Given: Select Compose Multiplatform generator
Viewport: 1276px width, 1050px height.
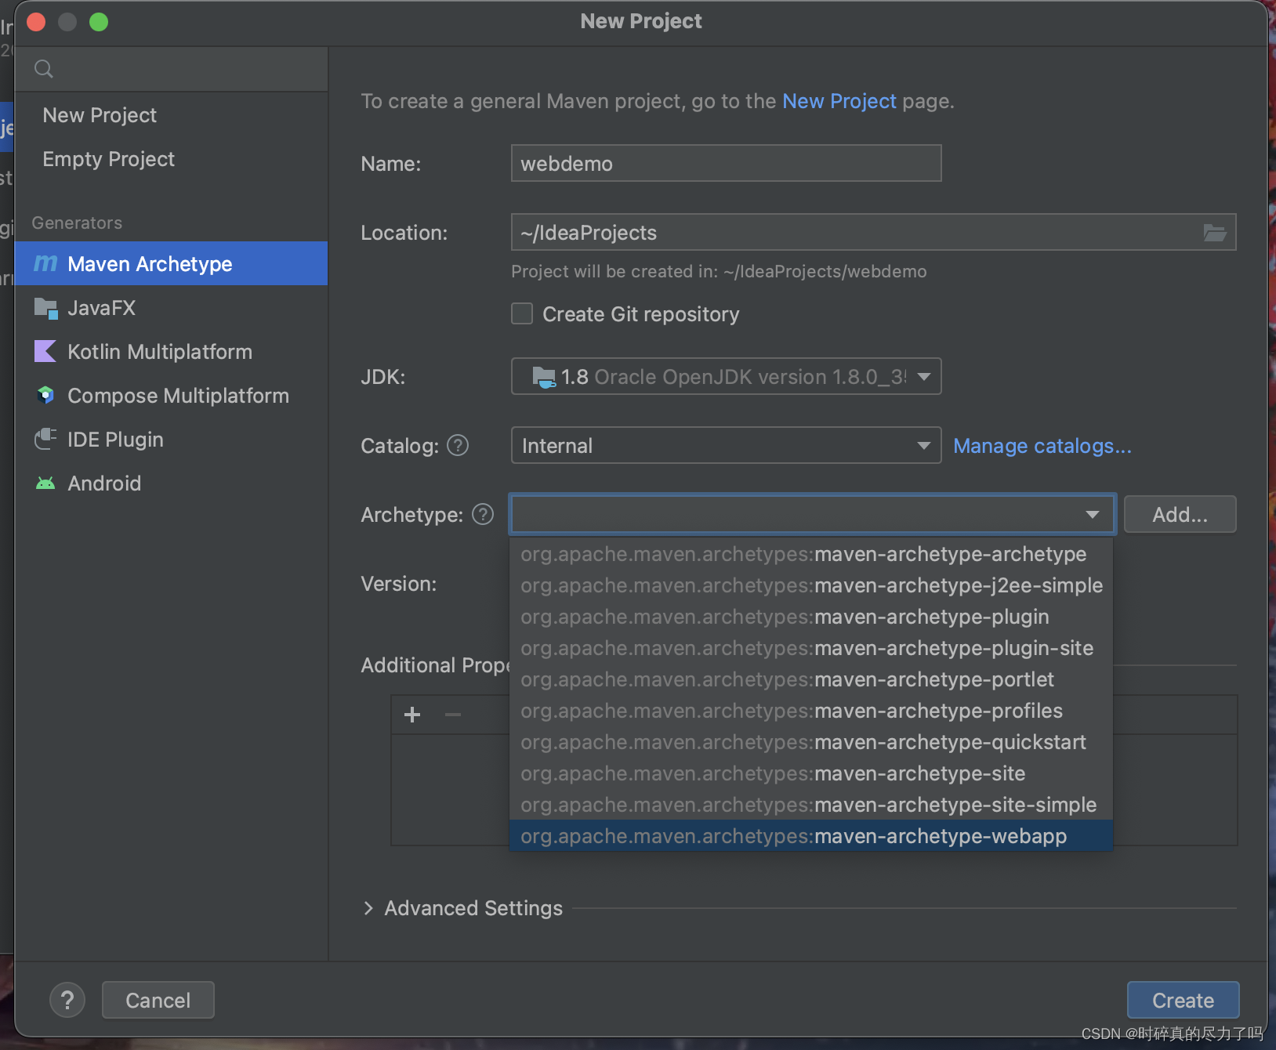Looking at the screenshot, I should click(171, 395).
